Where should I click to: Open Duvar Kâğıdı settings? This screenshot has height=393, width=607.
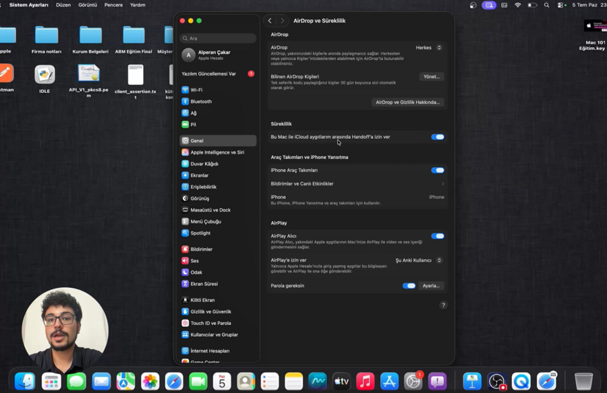[218, 164]
